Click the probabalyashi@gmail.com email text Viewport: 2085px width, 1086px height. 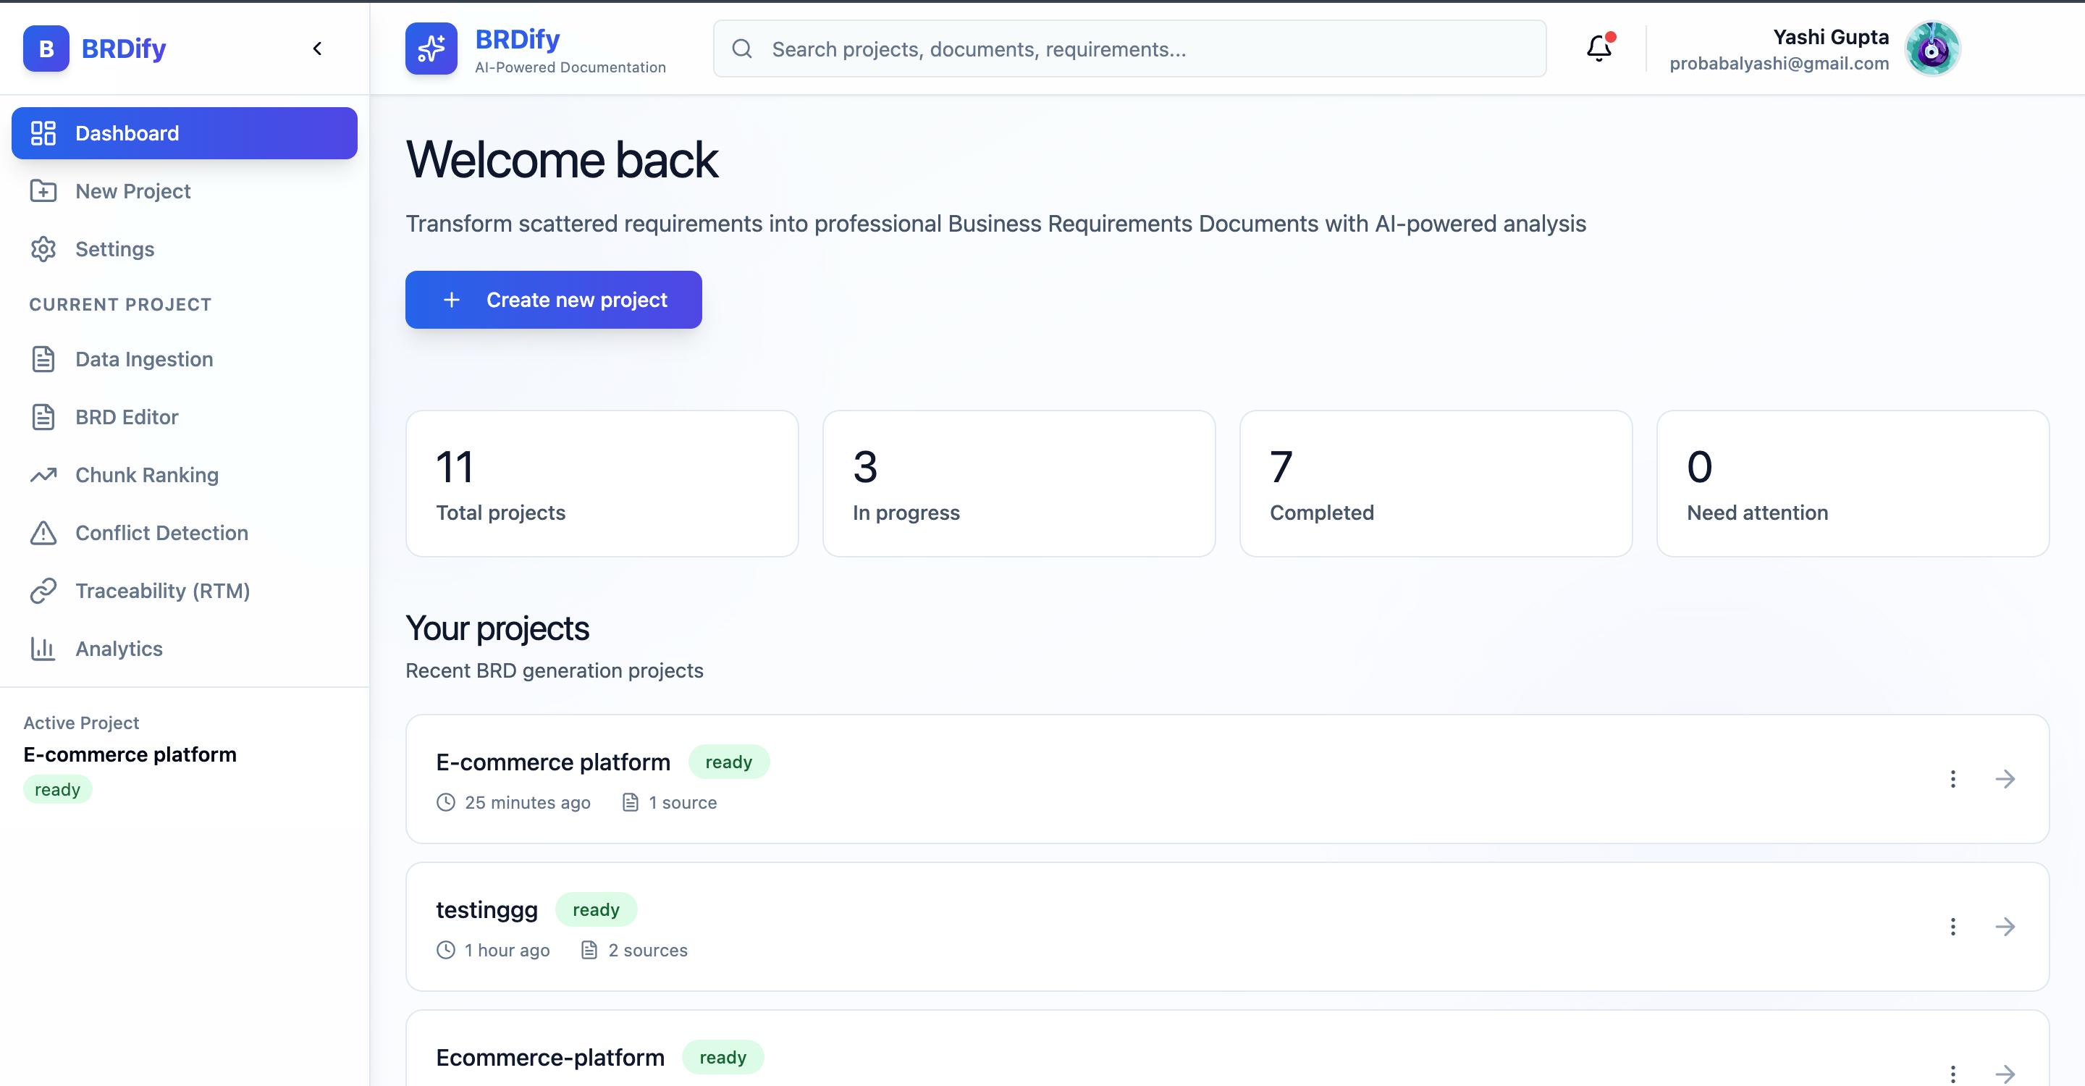[1779, 63]
